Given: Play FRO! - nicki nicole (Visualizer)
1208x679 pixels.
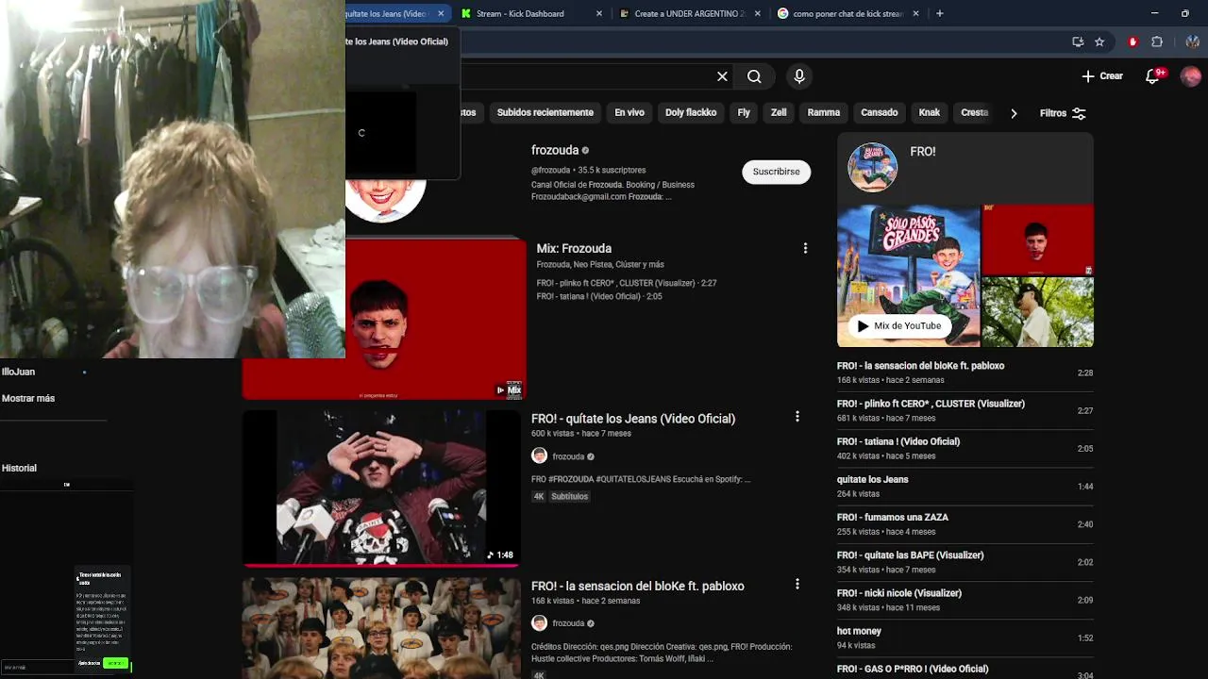Looking at the screenshot, I should 965,600.
